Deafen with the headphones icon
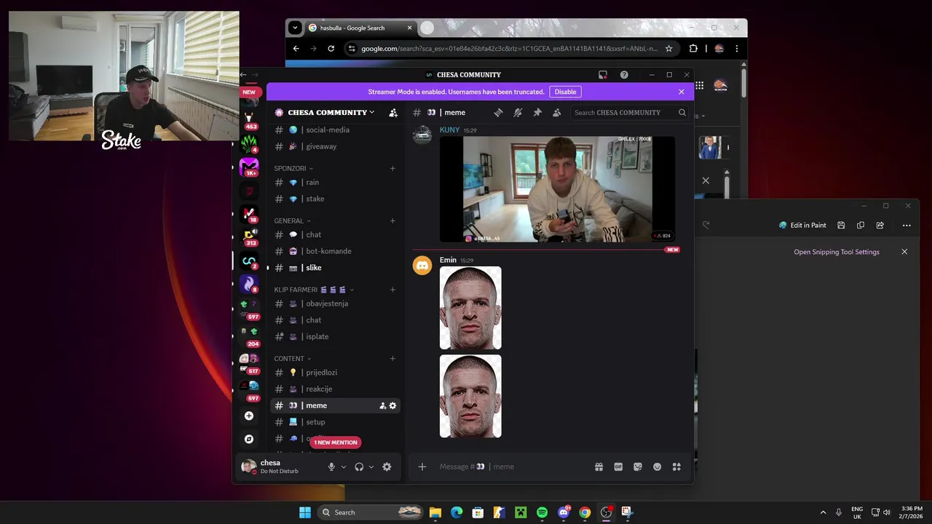932x524 pixels. [x=359, y=467]
